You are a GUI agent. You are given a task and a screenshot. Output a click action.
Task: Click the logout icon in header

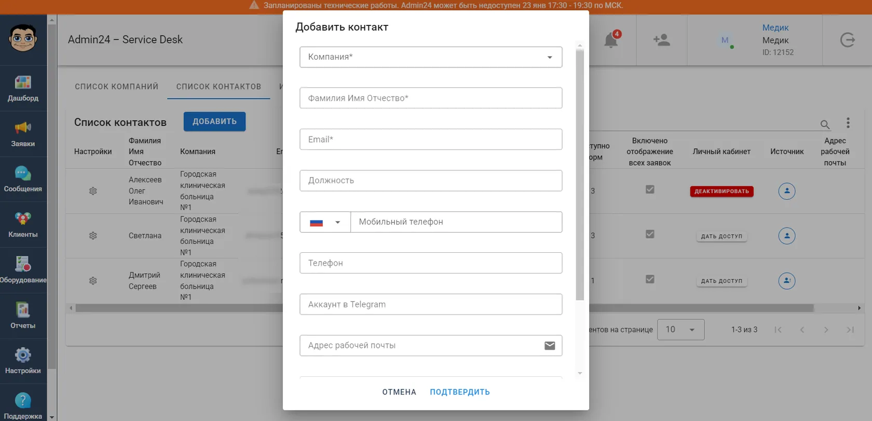click(847, 40)
